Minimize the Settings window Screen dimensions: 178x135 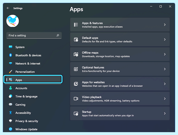[151, 7]
